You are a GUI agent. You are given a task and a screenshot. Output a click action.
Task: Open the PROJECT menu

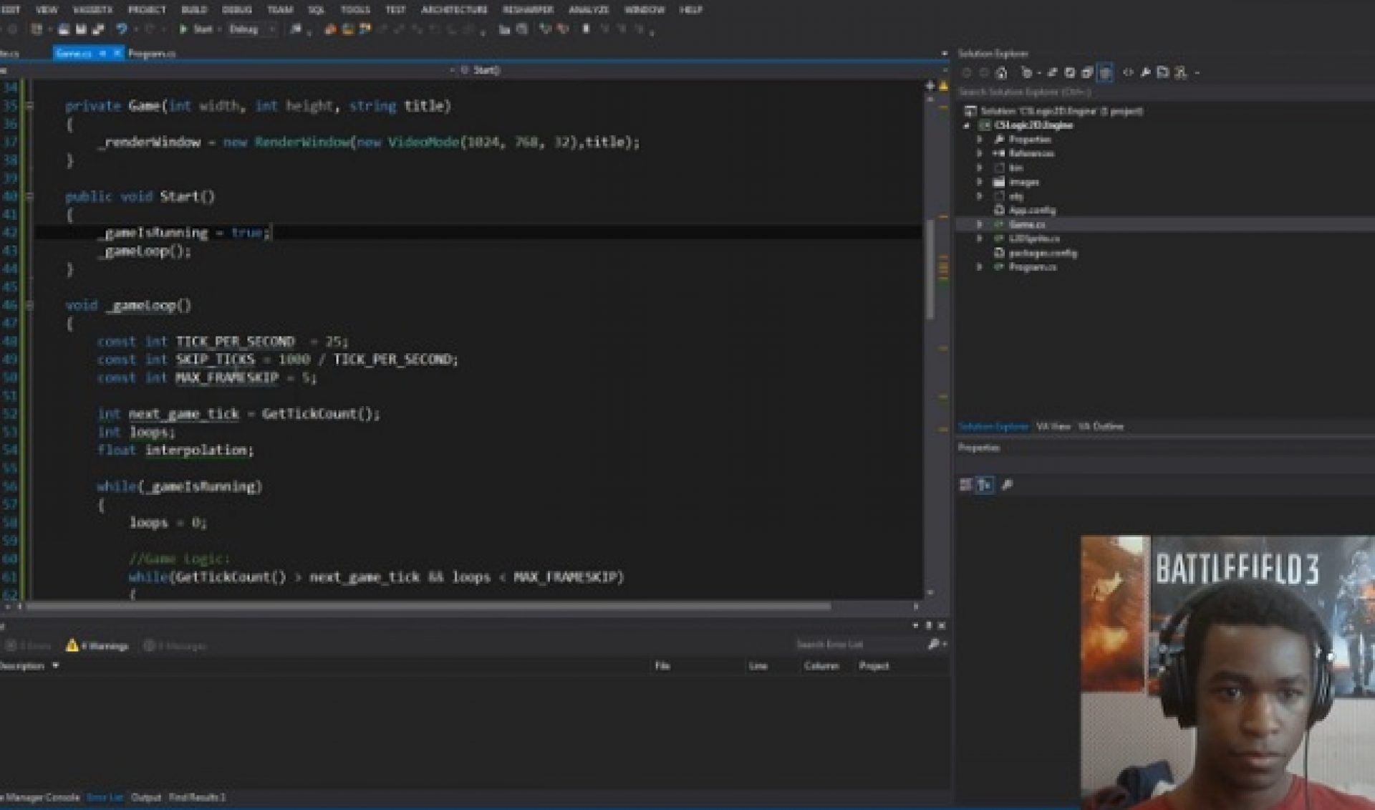pyautogui.click(x=147, y=9)
